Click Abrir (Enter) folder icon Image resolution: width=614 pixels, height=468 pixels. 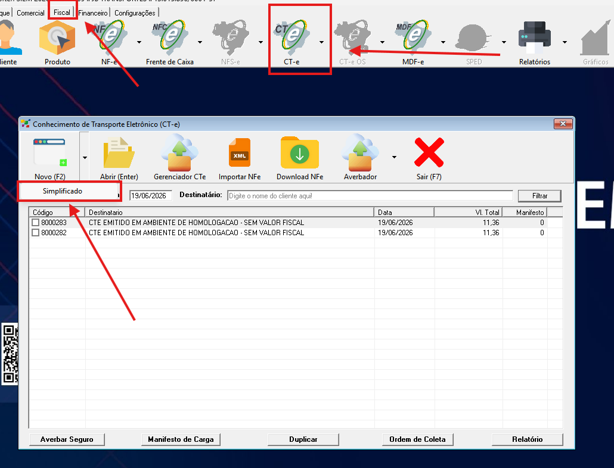[x=119, y=158]
